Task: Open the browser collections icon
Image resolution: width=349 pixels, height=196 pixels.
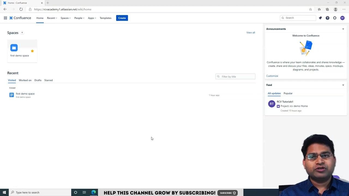Action: [x=327, y=9]
